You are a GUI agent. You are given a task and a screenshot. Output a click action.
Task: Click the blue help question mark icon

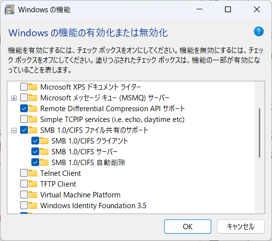tap(259, 31)
